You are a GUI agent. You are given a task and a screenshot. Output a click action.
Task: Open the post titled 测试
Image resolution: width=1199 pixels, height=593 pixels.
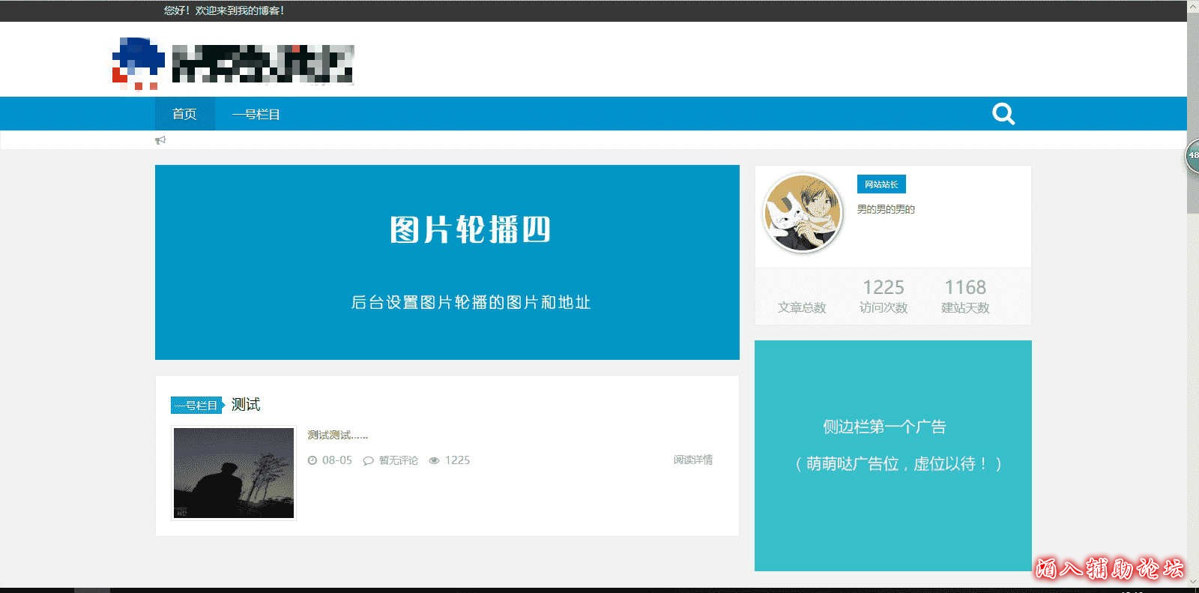pyautogui.click(x=246, y=405)
